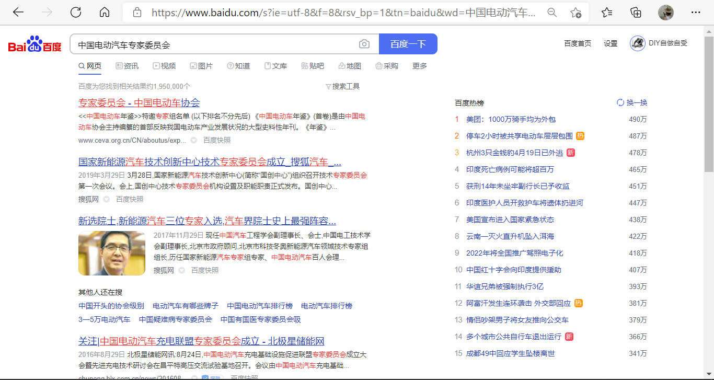Switch to the 图片 tab

pos(201,66)
